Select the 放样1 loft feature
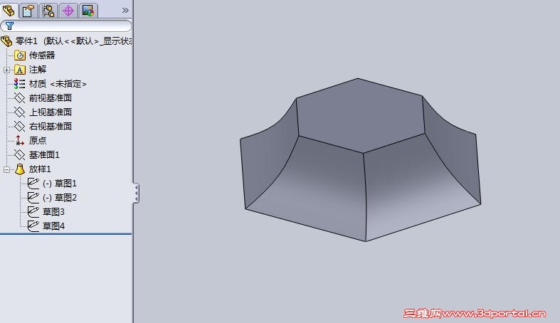Screen dimensions: 560x323 pos(40,169)
